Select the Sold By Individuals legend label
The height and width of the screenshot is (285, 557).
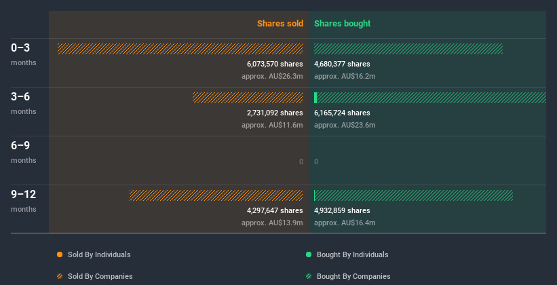pos(99,254)
